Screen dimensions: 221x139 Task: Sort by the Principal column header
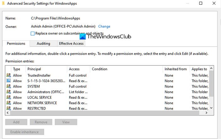tap(46, 69)
